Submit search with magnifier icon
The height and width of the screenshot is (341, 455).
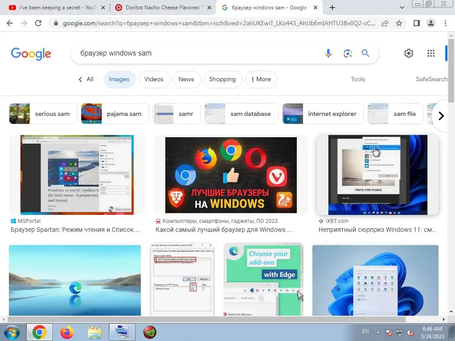coord(365,53)
